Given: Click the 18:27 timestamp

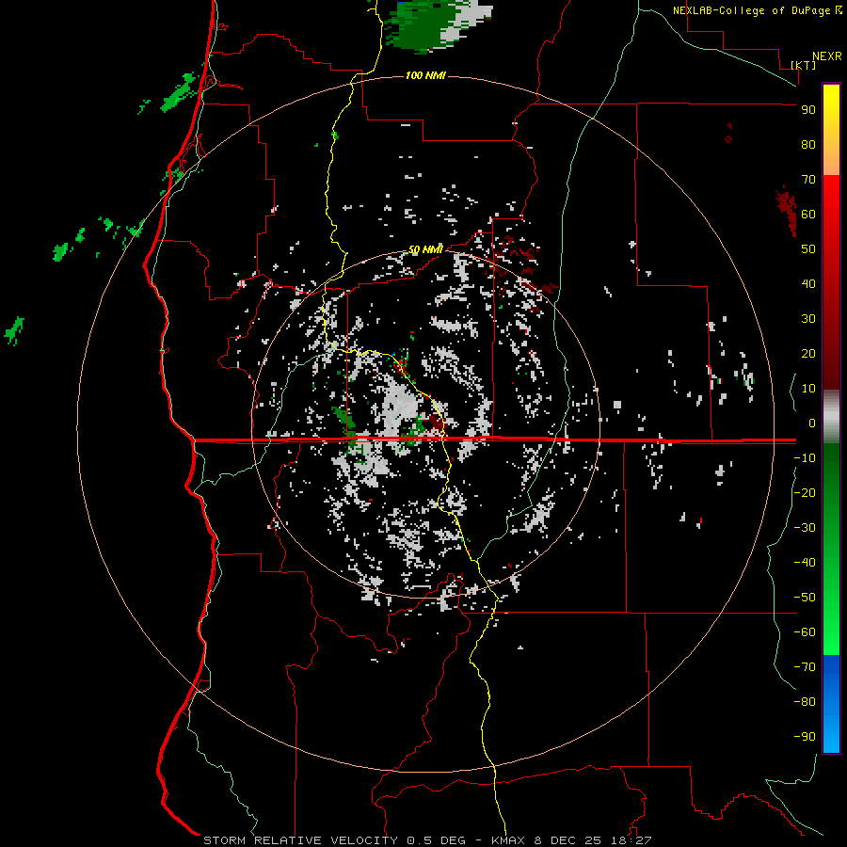Looking at the screenshot, I should click(630, 840).
